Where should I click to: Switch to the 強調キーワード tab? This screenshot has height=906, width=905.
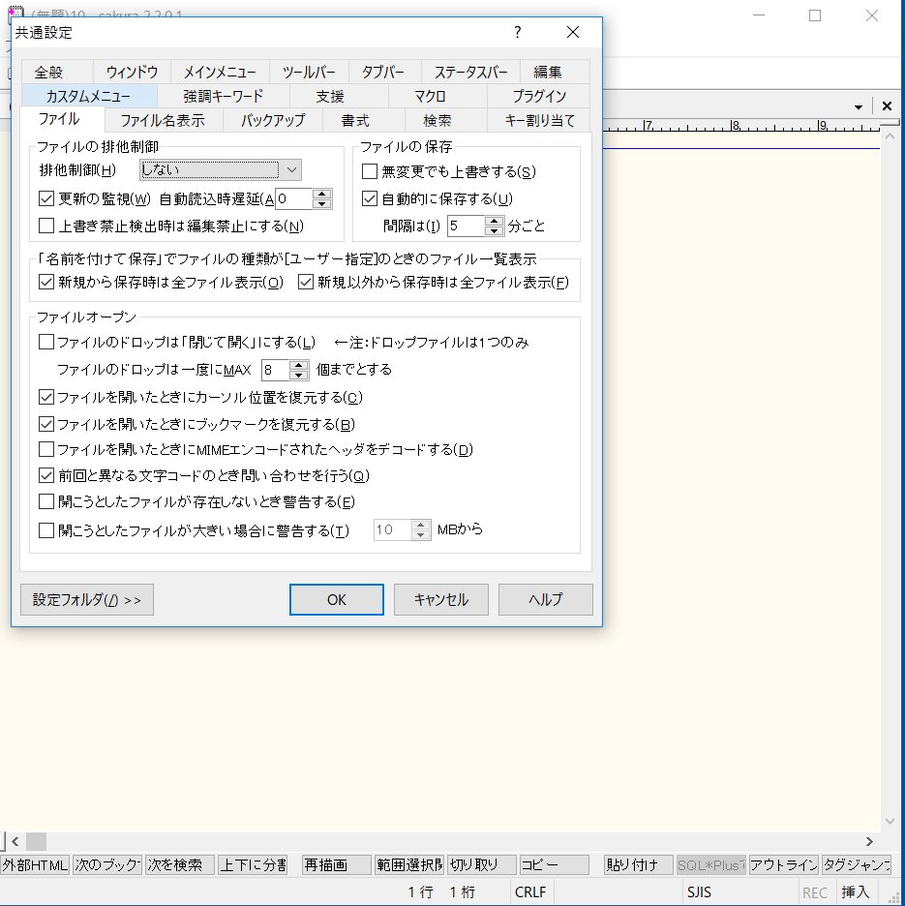click(x=223, y=96)
